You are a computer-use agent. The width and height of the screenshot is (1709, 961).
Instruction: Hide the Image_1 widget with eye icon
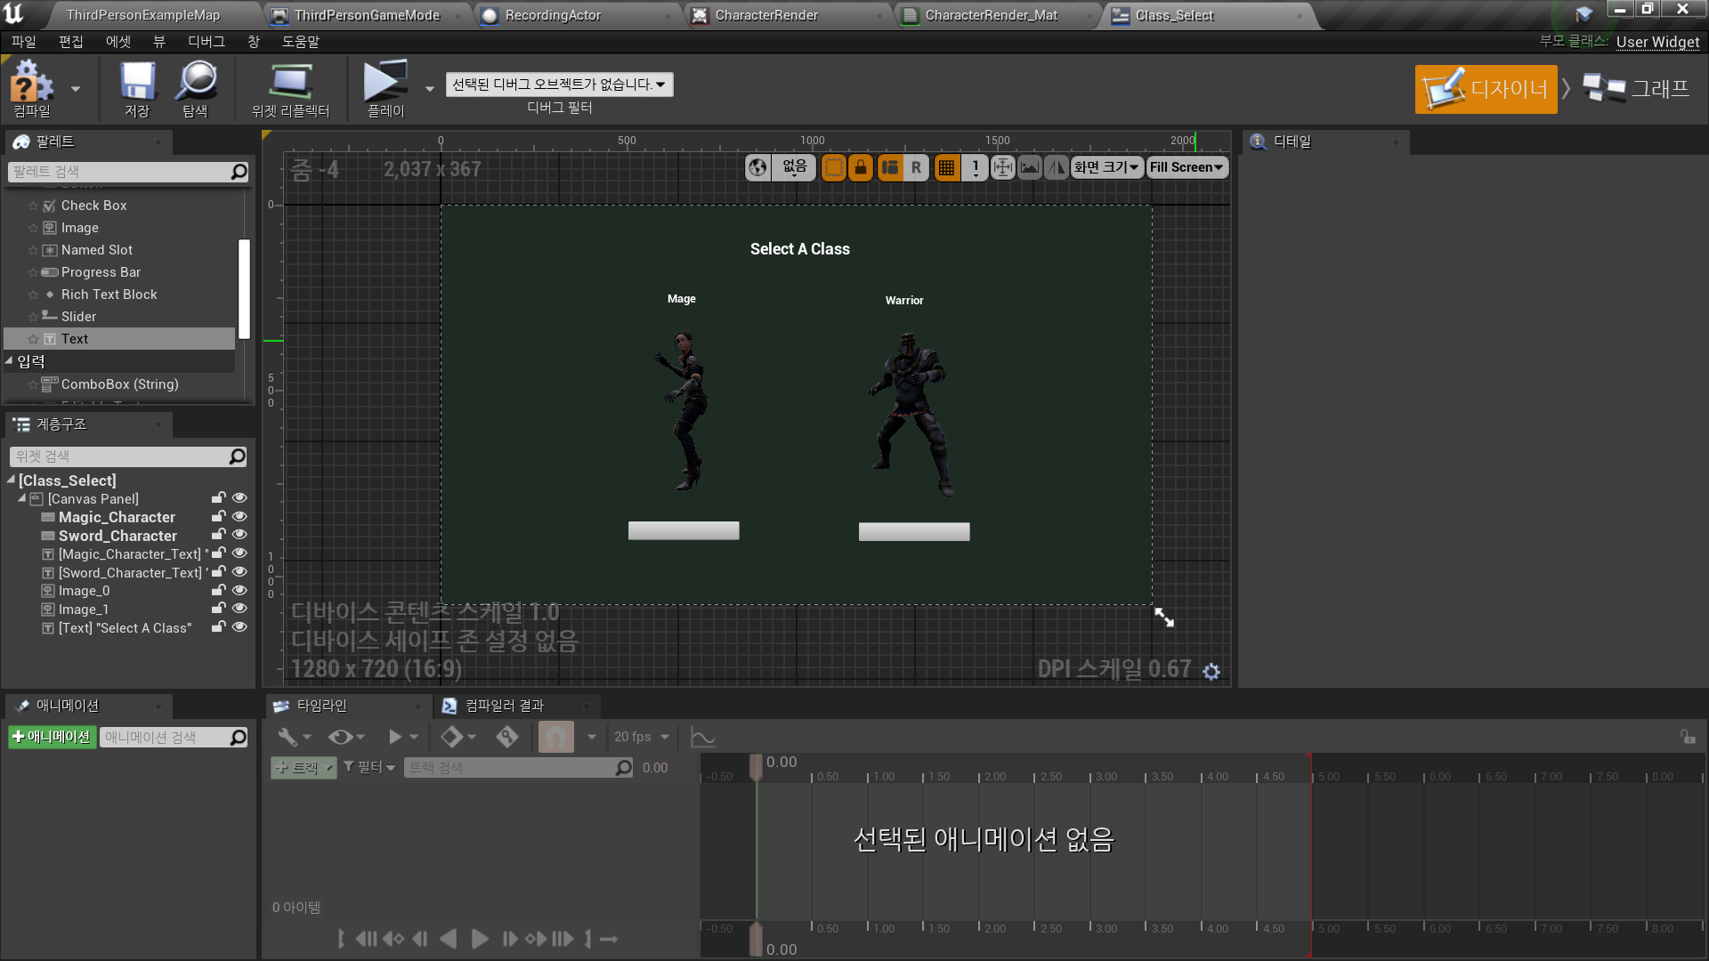point(239,609)
